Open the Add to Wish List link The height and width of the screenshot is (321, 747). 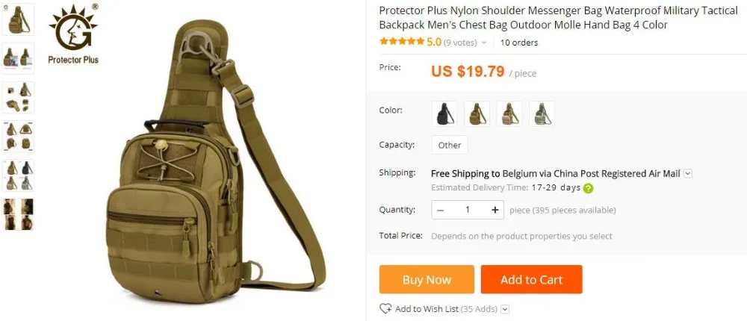(427, 309)
